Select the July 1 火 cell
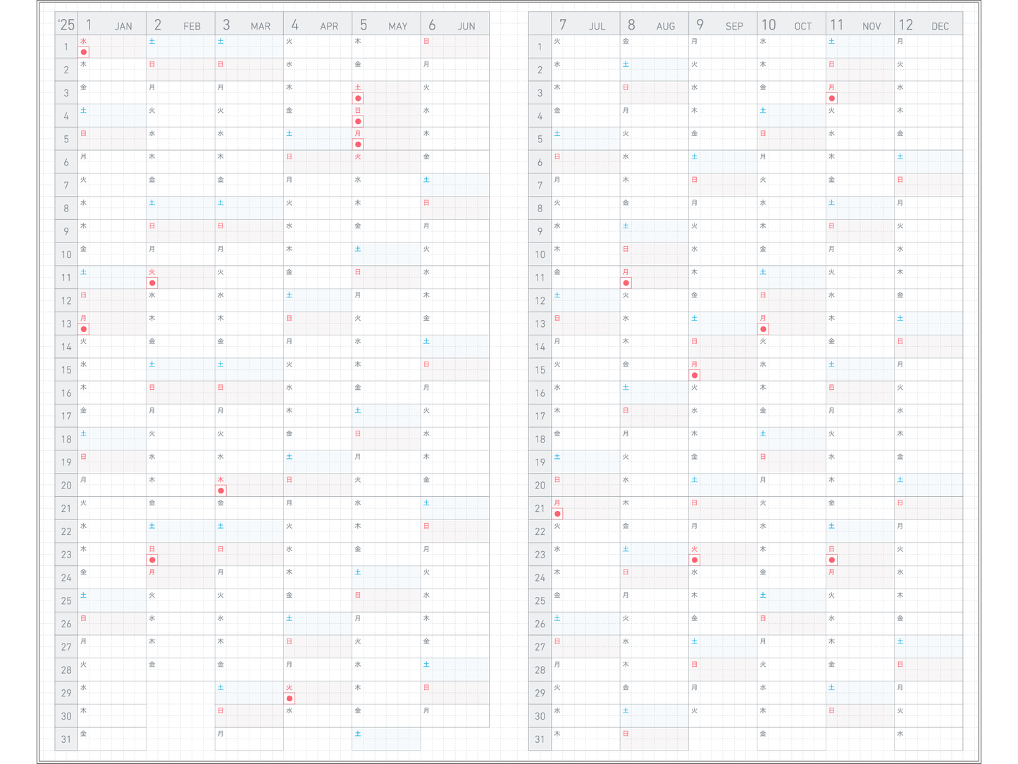 point(585,47)
